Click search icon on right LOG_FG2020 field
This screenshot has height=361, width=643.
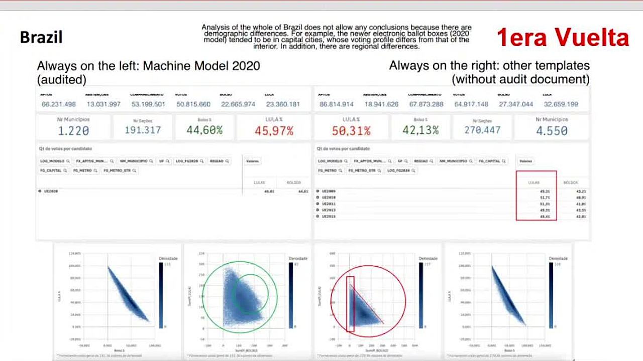click(414, 170)
